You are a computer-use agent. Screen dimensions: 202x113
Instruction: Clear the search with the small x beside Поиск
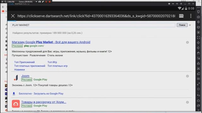click(x=190, y=25)
